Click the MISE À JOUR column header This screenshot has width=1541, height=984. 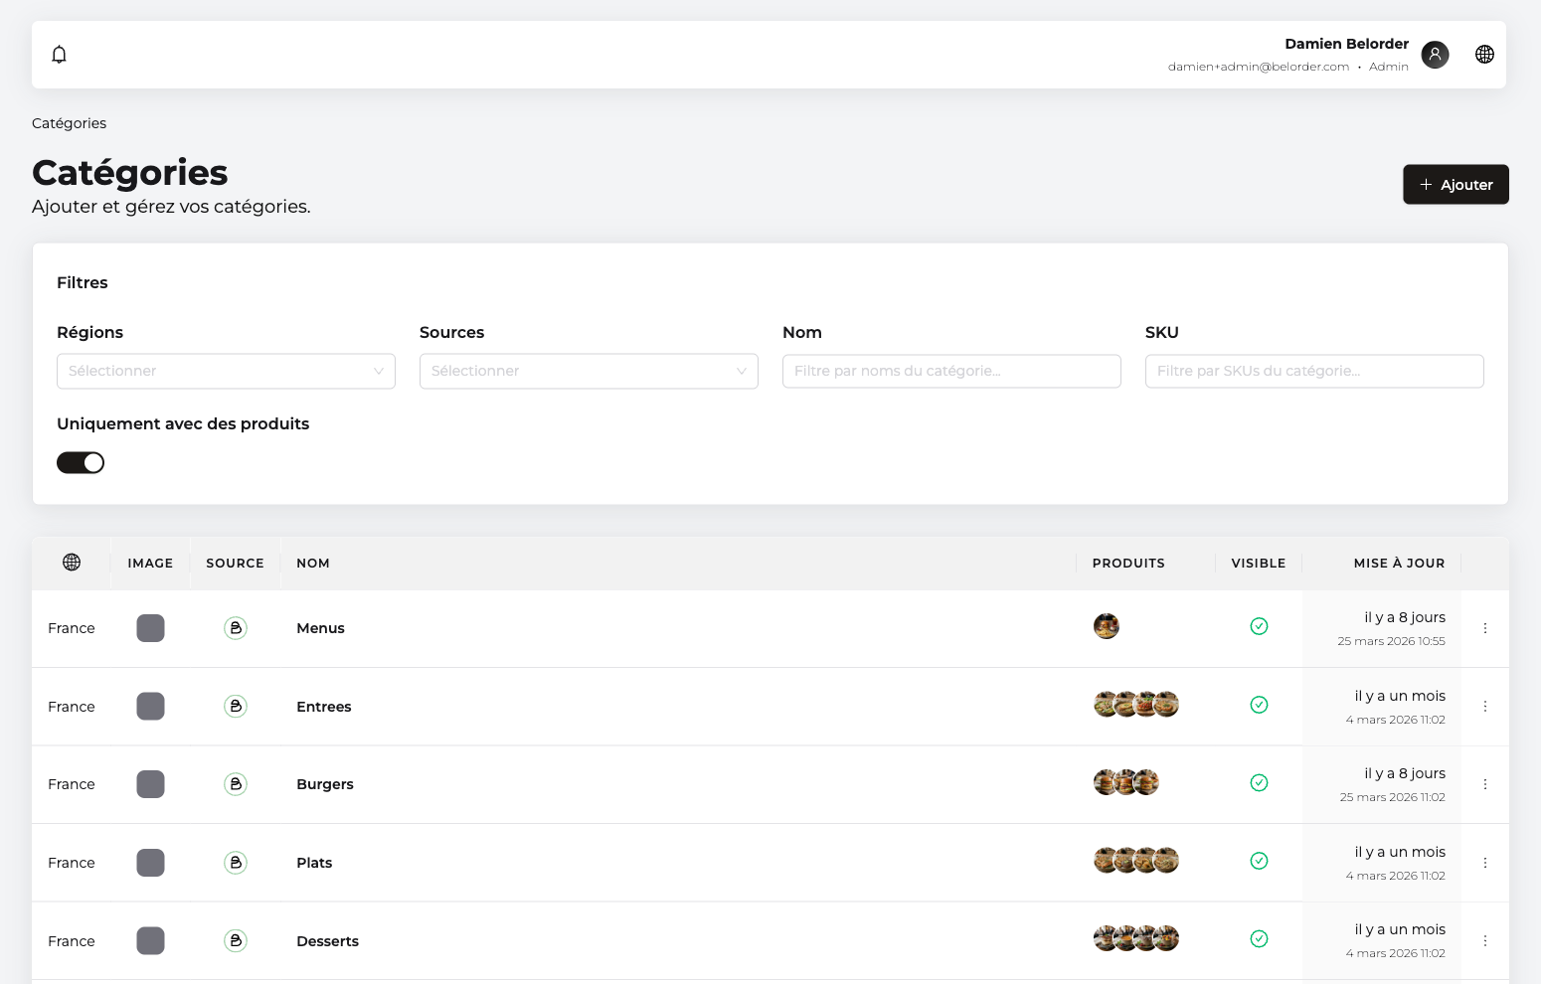point(1399,564)
